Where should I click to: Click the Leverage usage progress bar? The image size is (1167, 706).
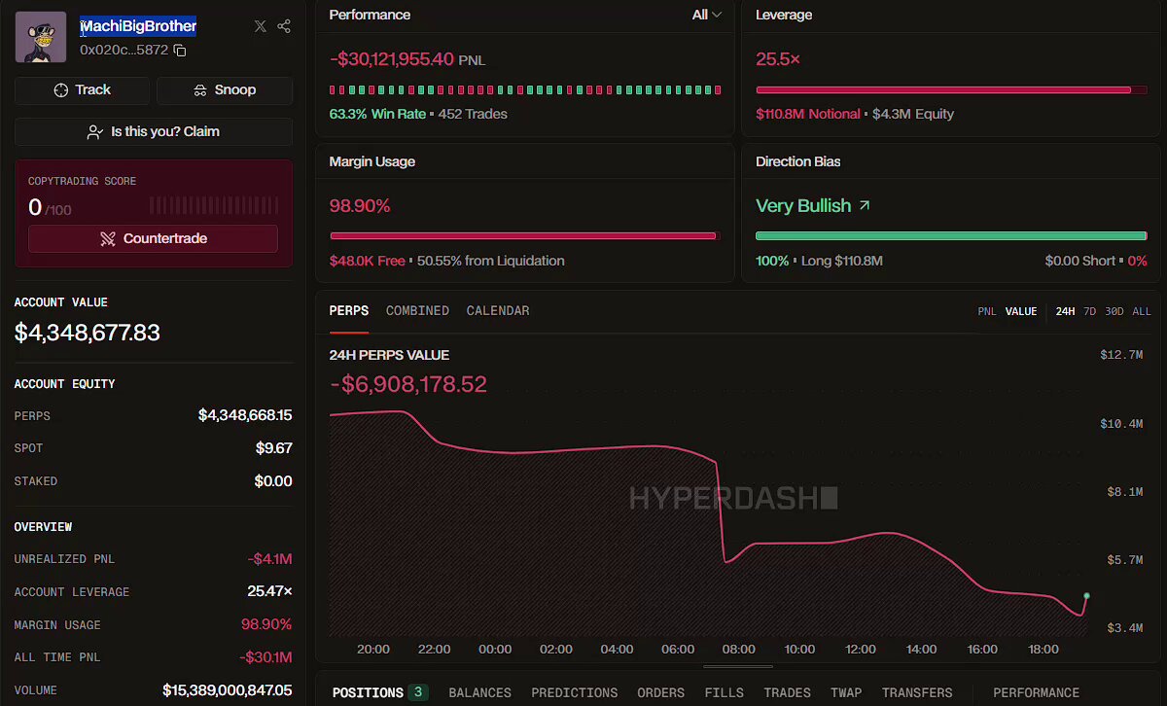point(951,90)
